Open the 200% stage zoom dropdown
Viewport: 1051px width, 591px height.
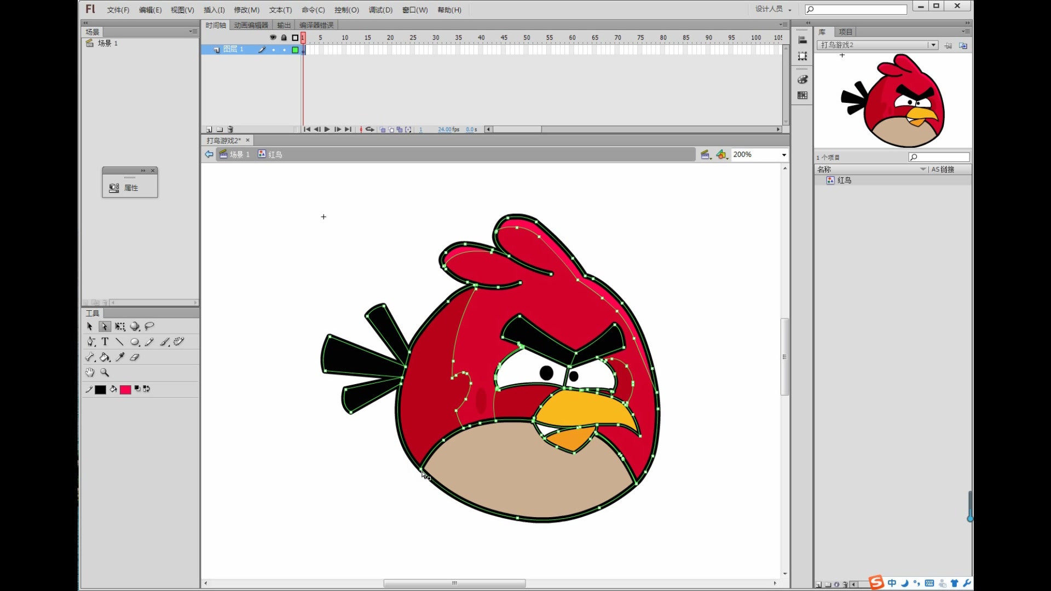pyautogui.click(x=784, y=155)
